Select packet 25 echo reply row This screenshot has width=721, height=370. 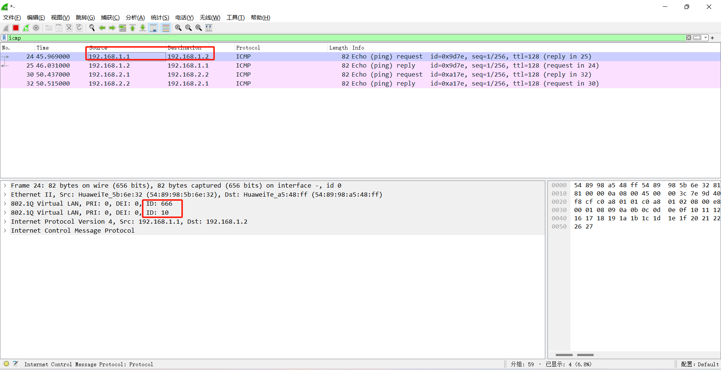[360, 66]
